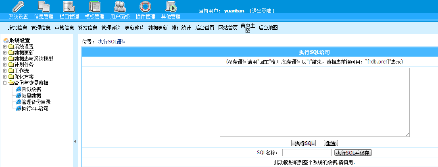Open 其他管理 scroll icon
438x167 pixels.
pyautogui.click(x=171, y=6)
